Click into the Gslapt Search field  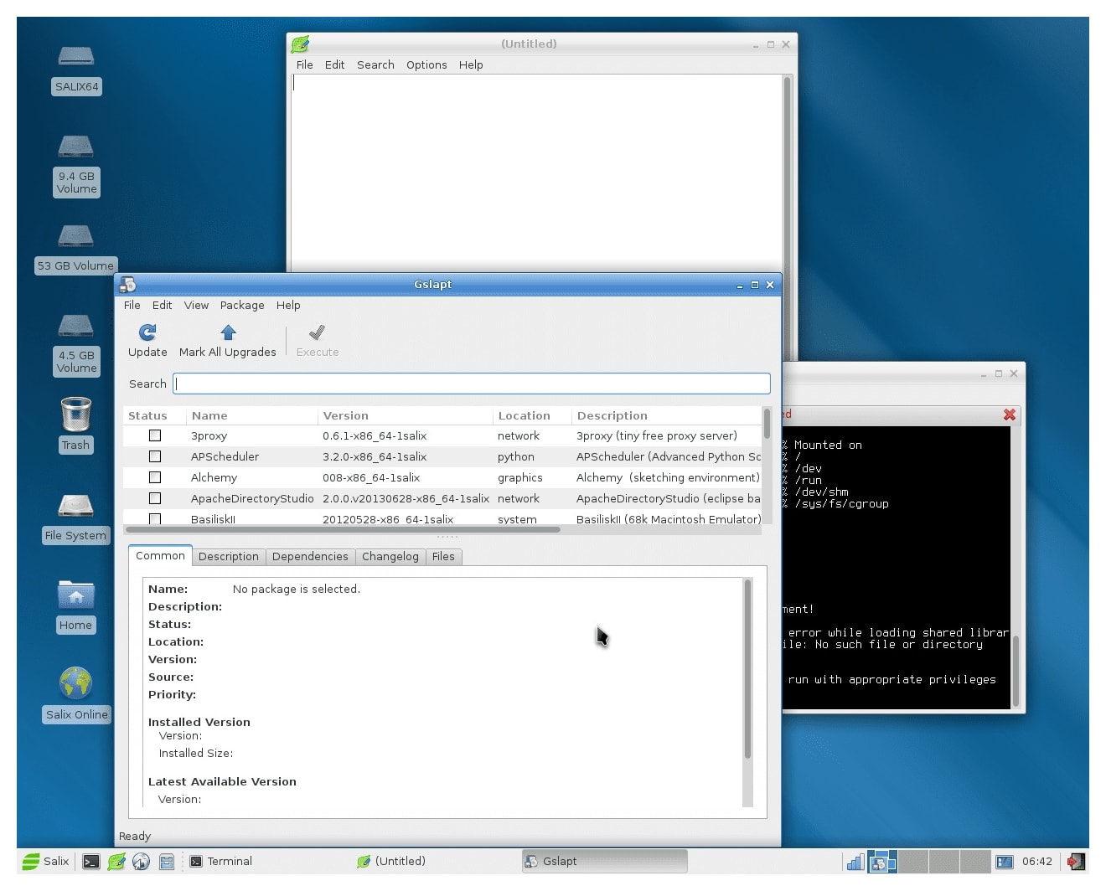tap(472, 384)
